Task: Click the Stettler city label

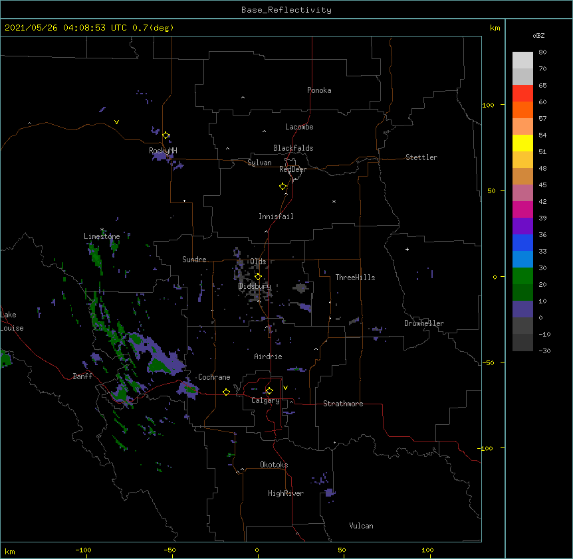Action: pos(421,157)
